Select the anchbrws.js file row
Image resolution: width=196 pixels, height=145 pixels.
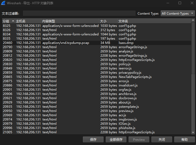point(97,94)
